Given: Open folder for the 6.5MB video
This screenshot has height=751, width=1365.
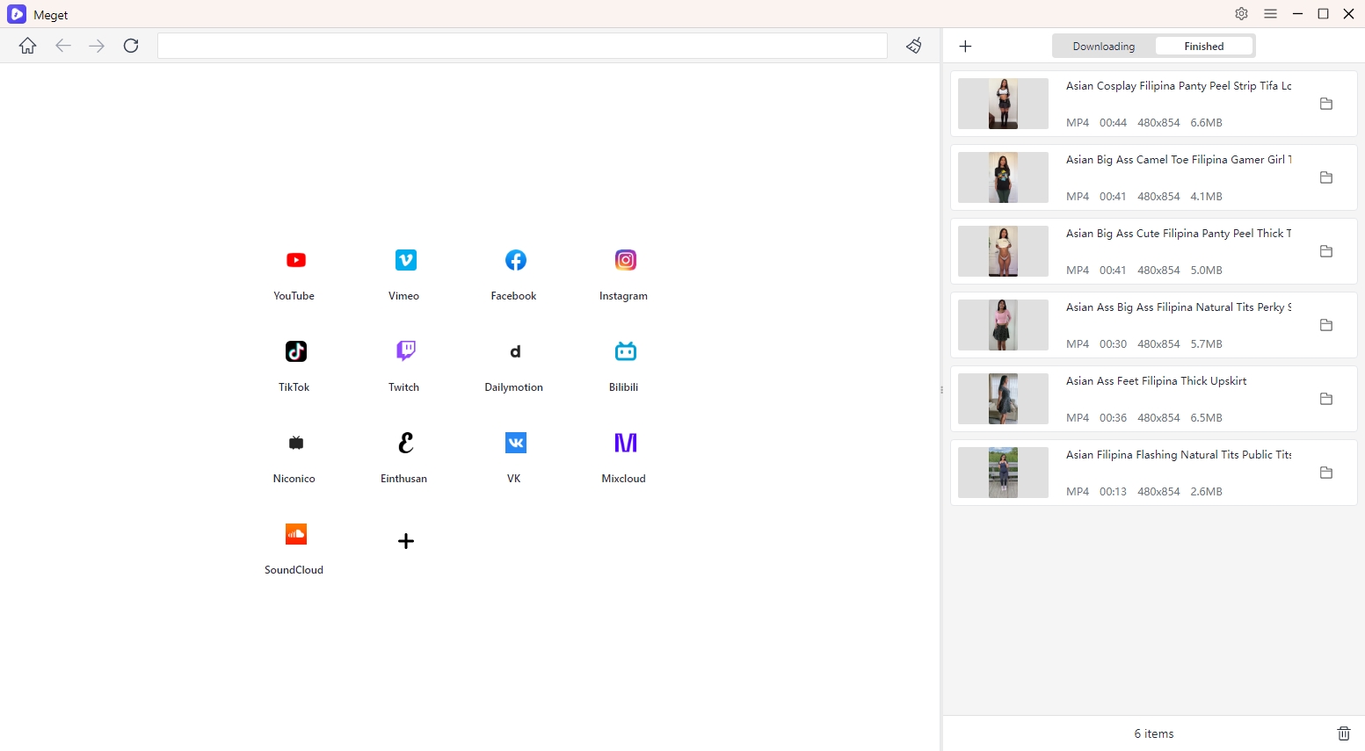Looking at the screenshot, I should 1326,399.
